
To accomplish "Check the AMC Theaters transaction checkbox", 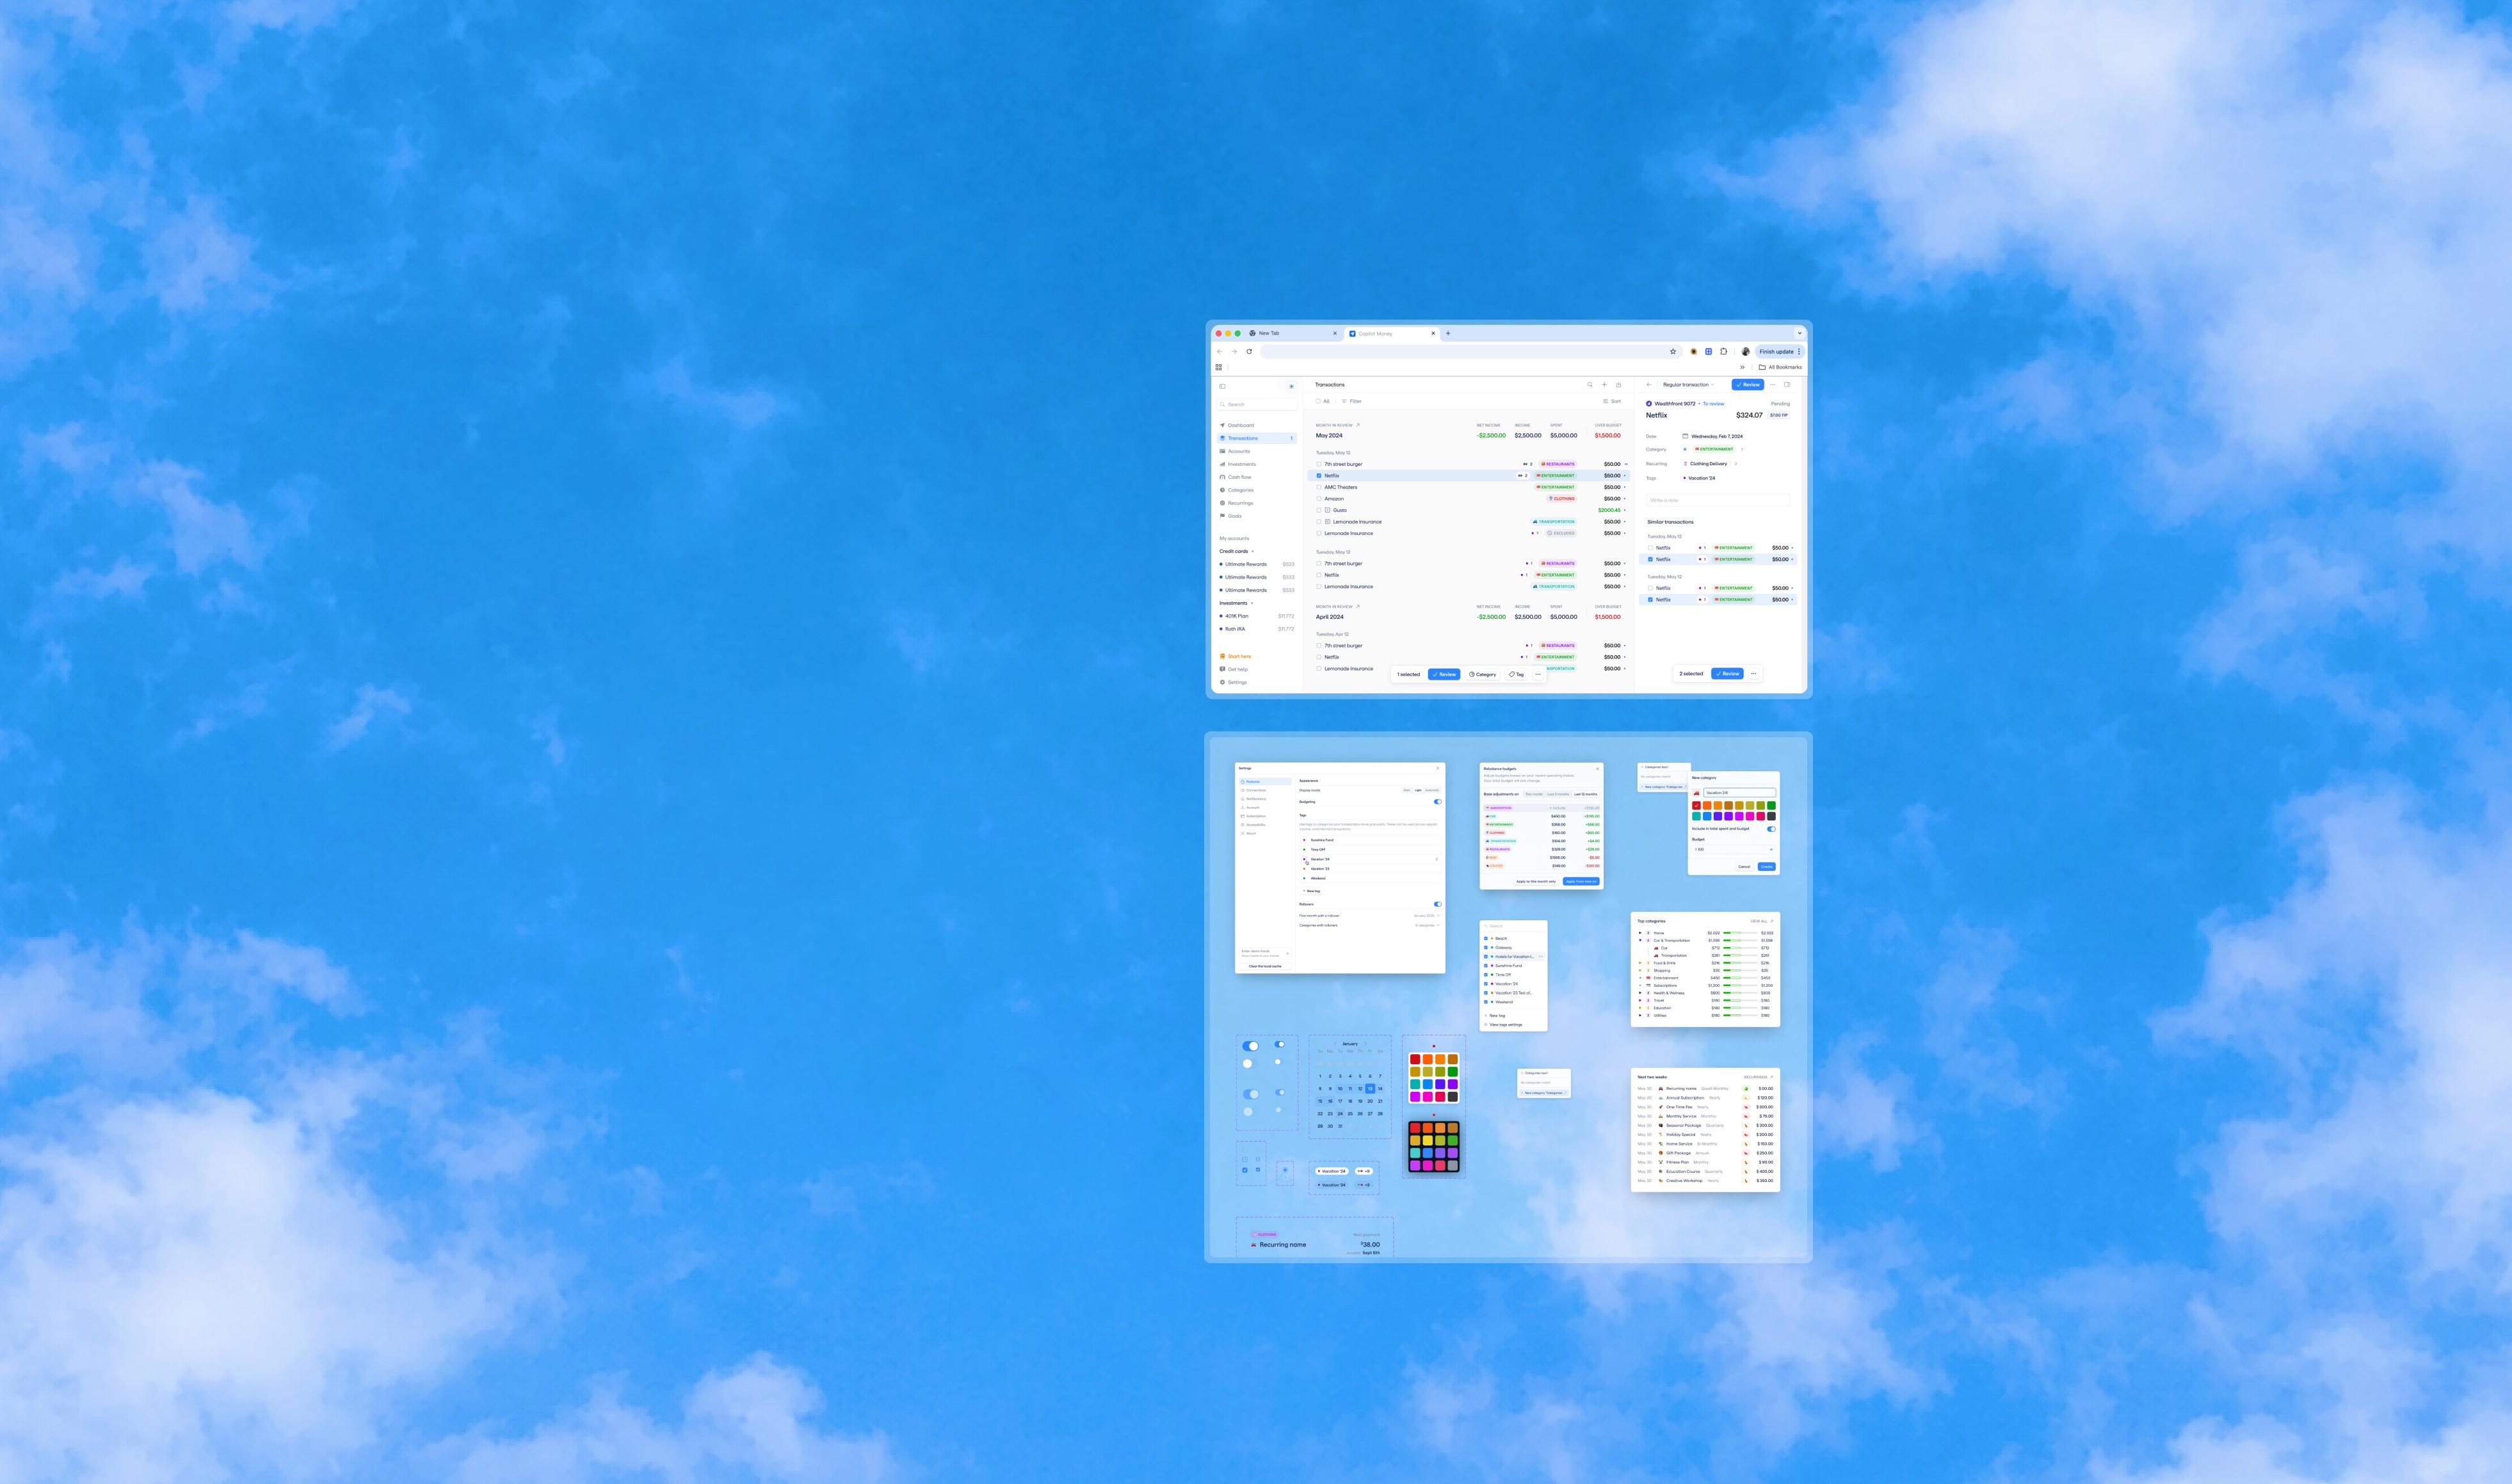I will (x=1319, y=487).
